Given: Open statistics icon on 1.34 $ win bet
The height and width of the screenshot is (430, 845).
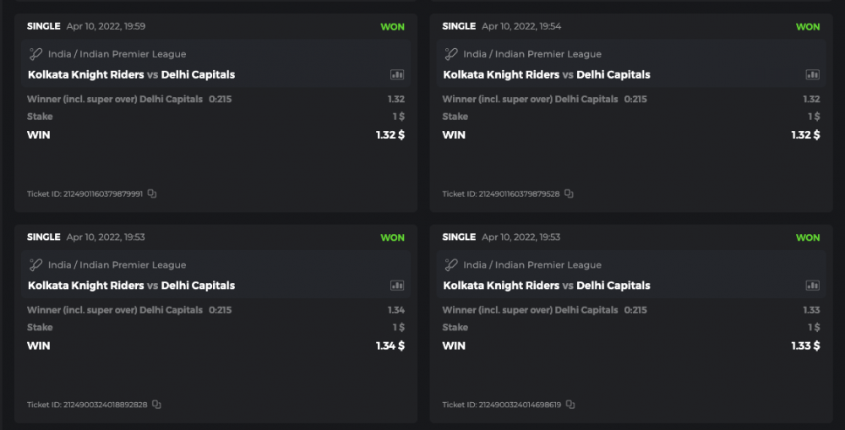Looking at the screenshot, I should [397, 286].
